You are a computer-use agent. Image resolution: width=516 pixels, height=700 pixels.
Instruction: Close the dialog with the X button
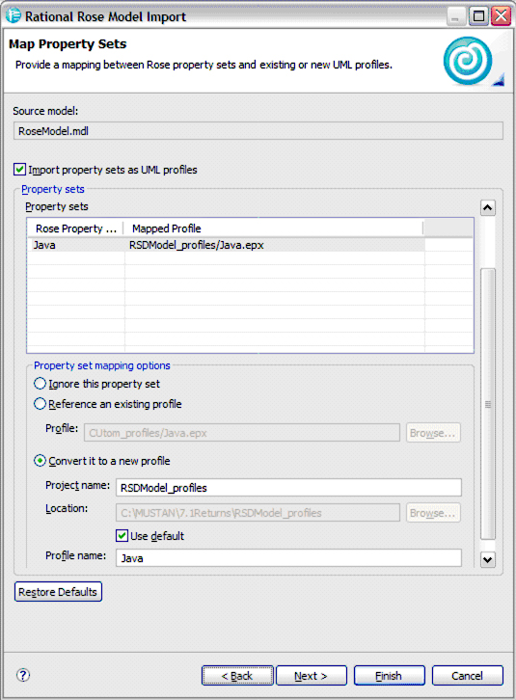[501, 16]
